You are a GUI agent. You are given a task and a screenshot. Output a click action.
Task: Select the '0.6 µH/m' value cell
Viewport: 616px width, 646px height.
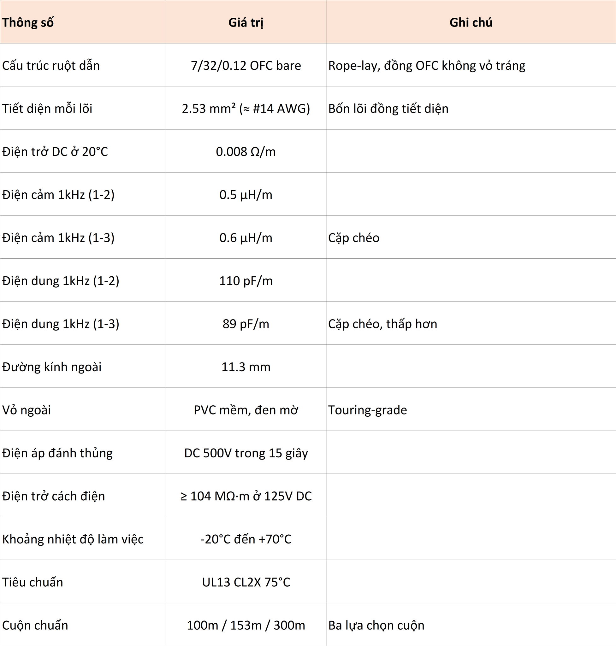(x=246, y=237)
